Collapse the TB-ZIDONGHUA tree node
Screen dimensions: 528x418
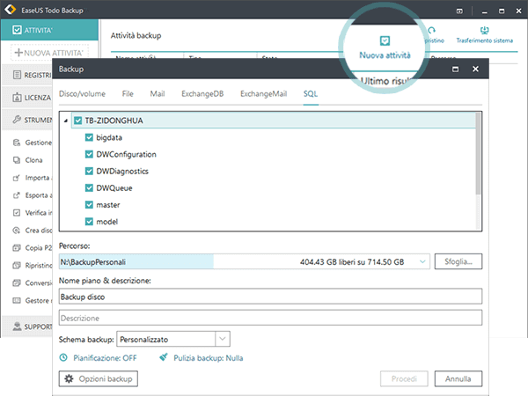(x=66, y=121)
